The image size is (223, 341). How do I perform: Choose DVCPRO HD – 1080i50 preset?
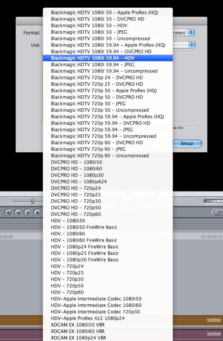pos(108,162)
